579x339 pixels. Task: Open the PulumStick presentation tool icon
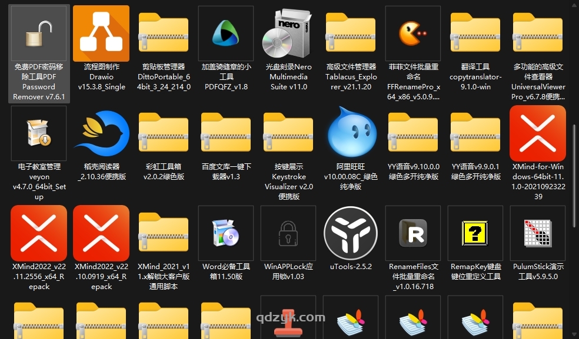pos(538,233)
